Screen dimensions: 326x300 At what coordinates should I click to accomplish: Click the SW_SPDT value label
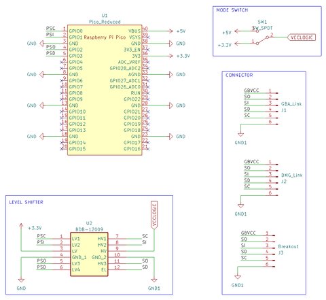[x=263, y=28]
